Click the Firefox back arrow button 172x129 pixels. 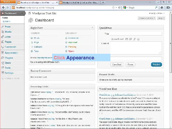(3, 8)
